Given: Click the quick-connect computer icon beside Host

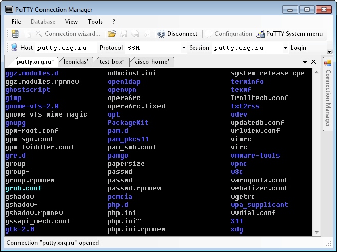Looking at the screenshot, I should pos(14,48).
